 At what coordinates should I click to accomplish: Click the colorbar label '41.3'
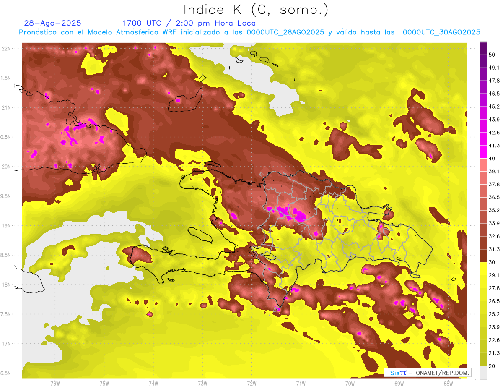(494, 146)
